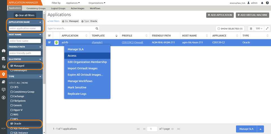Viewport: 271px width, 134px height.
Task: Click the Add Application button
Action: coord(220,15)
